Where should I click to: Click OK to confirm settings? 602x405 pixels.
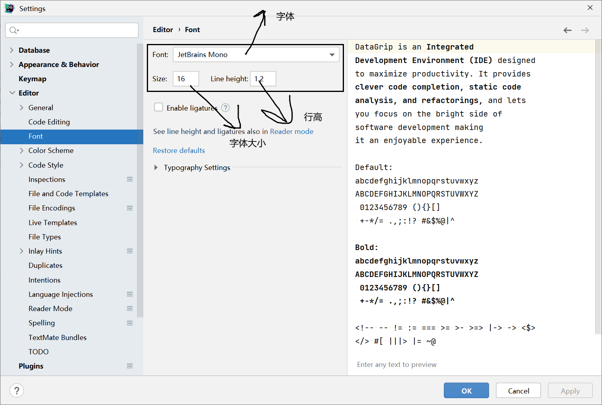tap(466, 391)
